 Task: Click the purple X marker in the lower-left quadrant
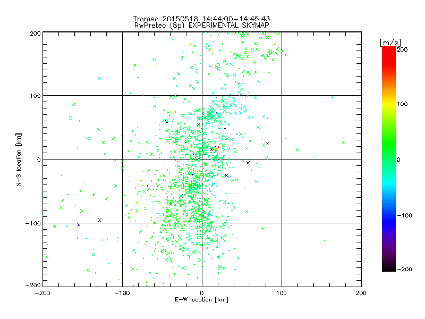79,225
